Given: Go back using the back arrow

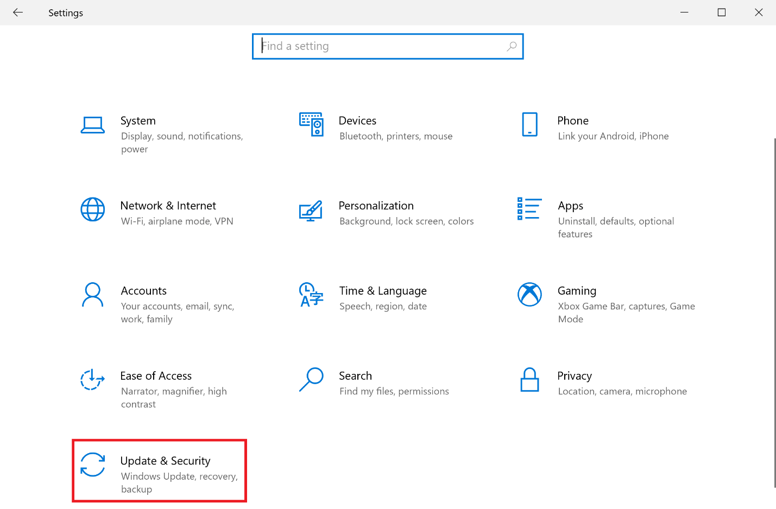Looking at the screenshot, I should [18, 12].
